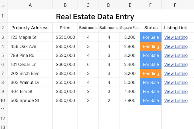Viewport: 194px width, 129px height.
Task: Select column B header
Action: [x=65, y=5]
